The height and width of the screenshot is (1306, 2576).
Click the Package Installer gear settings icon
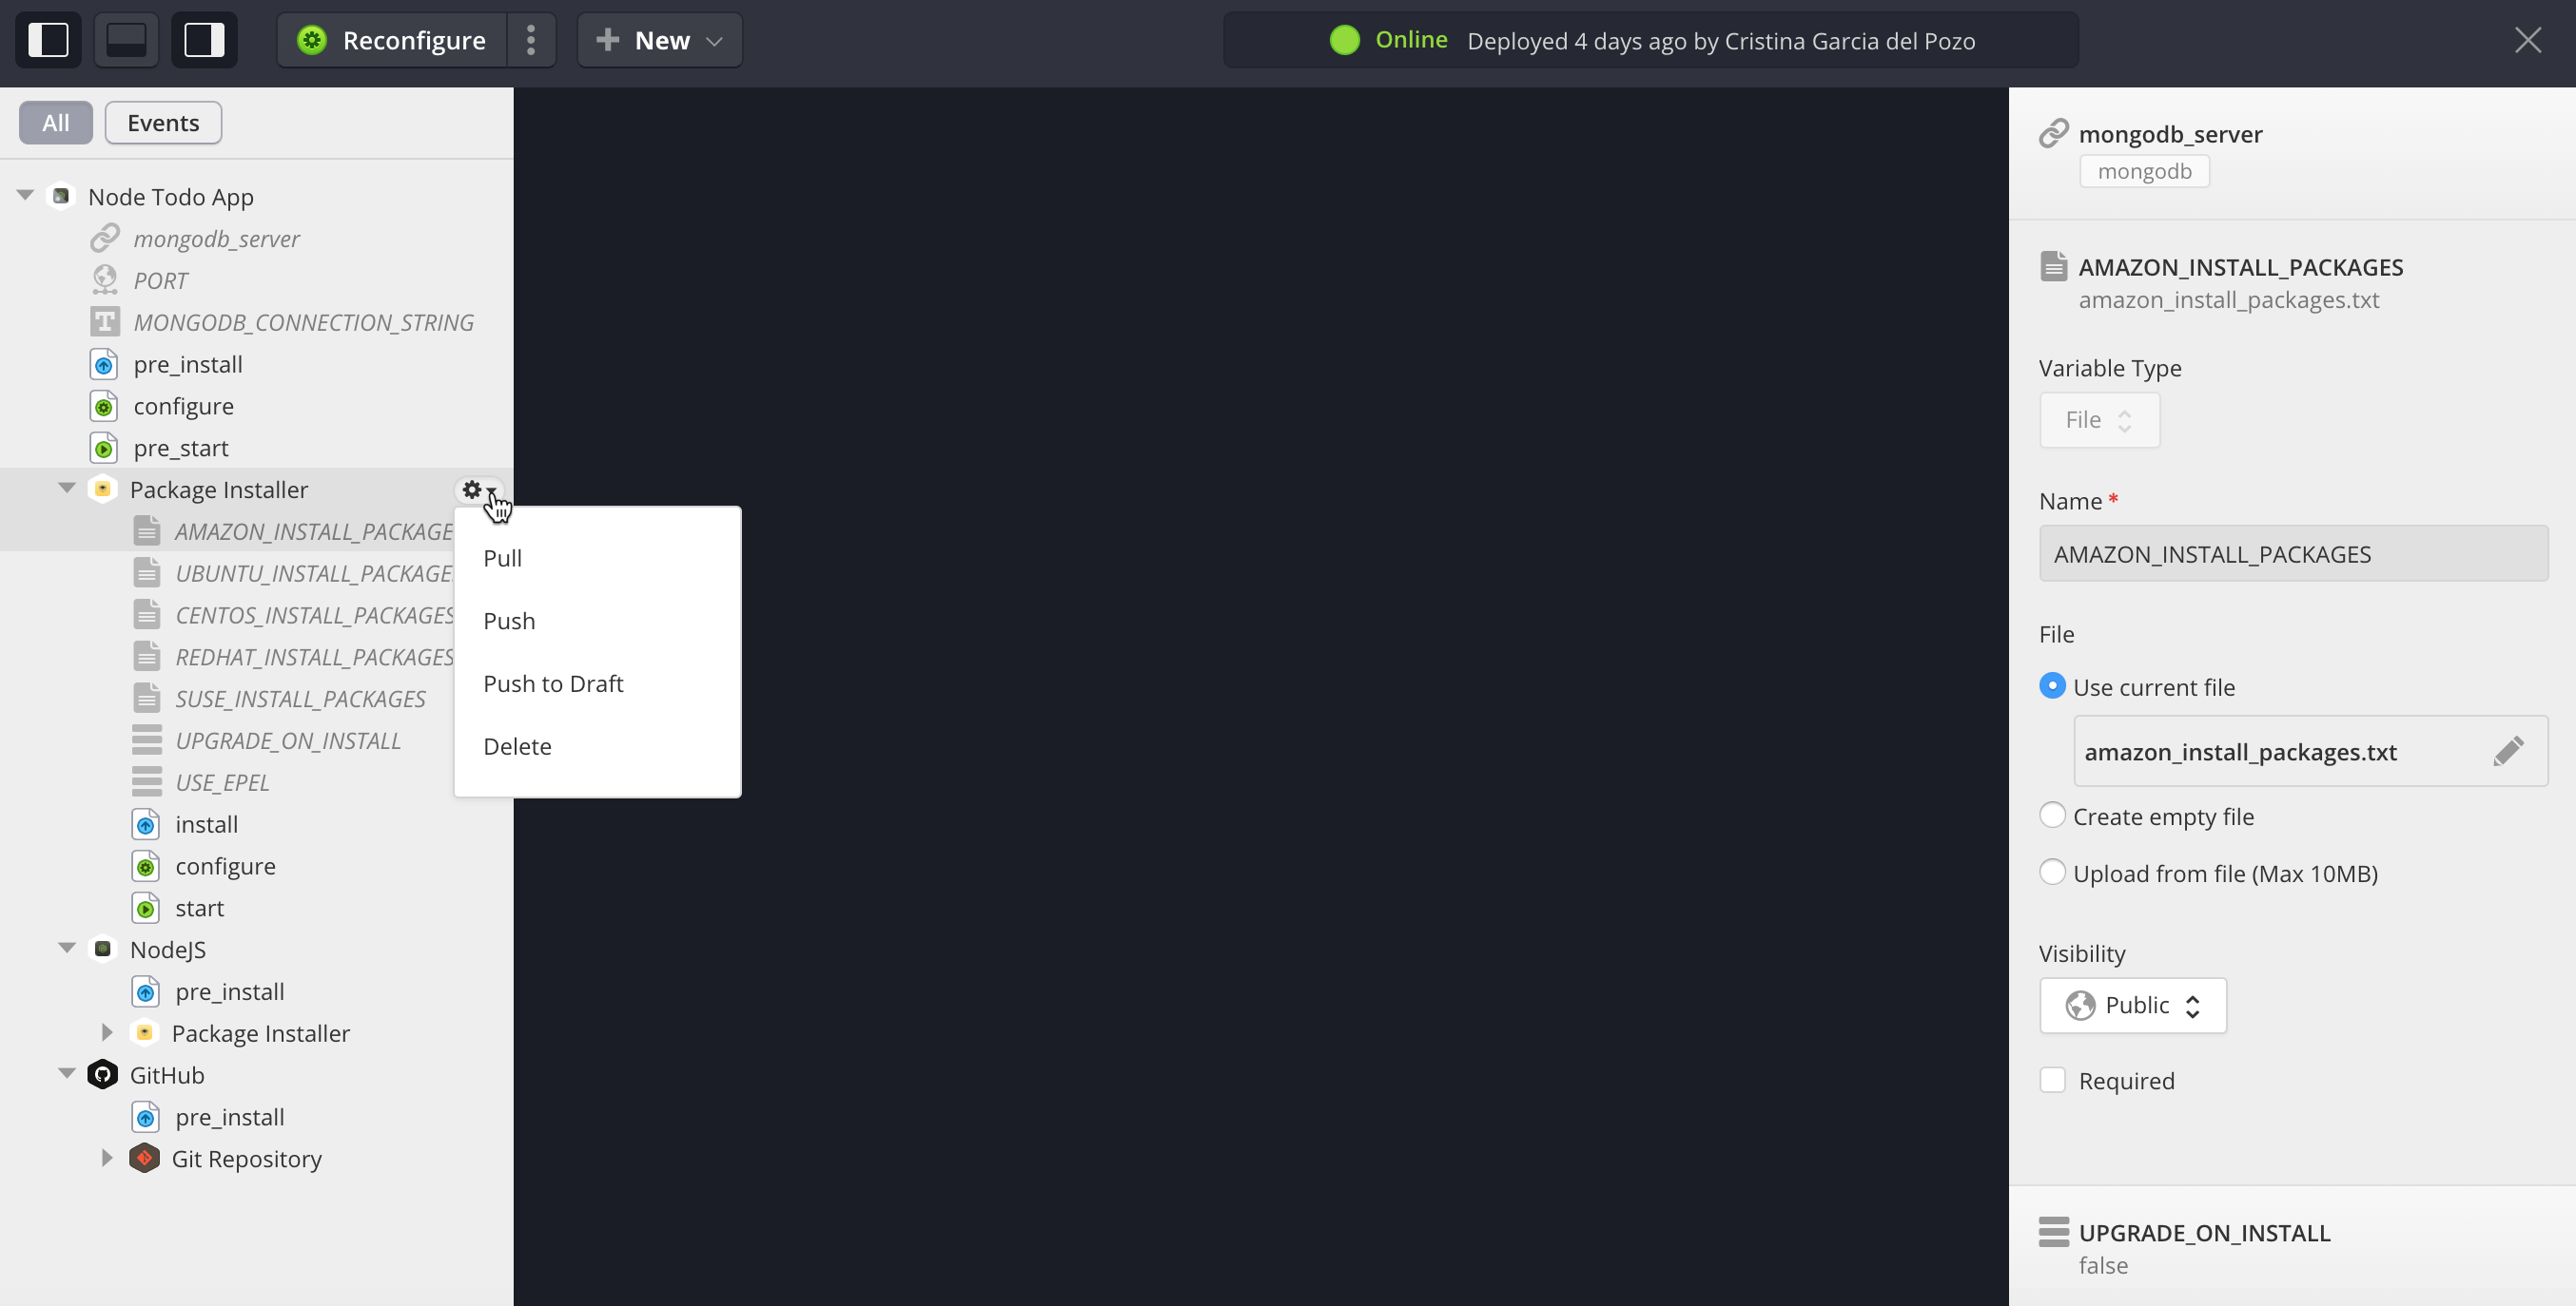tap(472, 490)
